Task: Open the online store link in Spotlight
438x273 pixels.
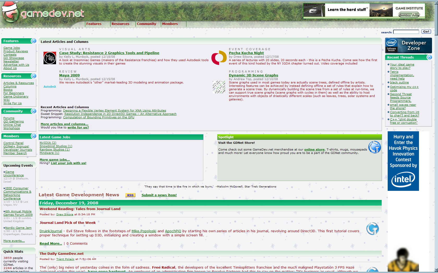Action: (314, 149)
